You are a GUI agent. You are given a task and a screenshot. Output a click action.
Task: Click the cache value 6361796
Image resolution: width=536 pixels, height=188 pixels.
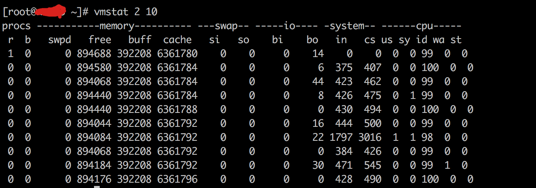(177, 179)
